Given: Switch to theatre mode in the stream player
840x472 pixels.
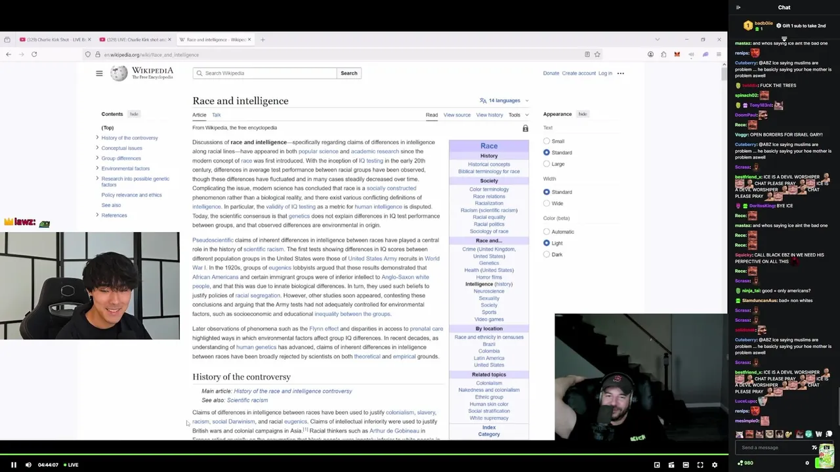Looking at the screenshot, I should click(686, 465).
